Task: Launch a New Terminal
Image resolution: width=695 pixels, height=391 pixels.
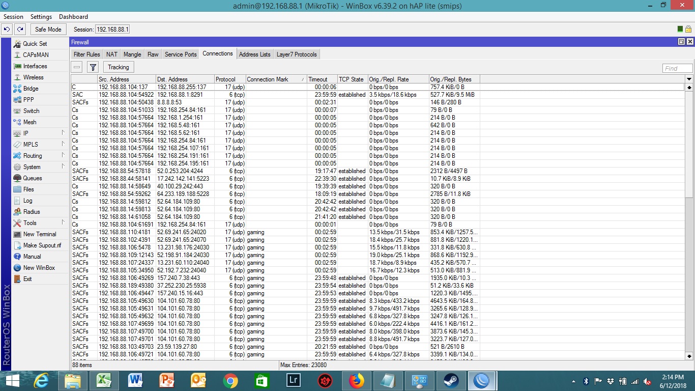Action: [x=40, y=234]
